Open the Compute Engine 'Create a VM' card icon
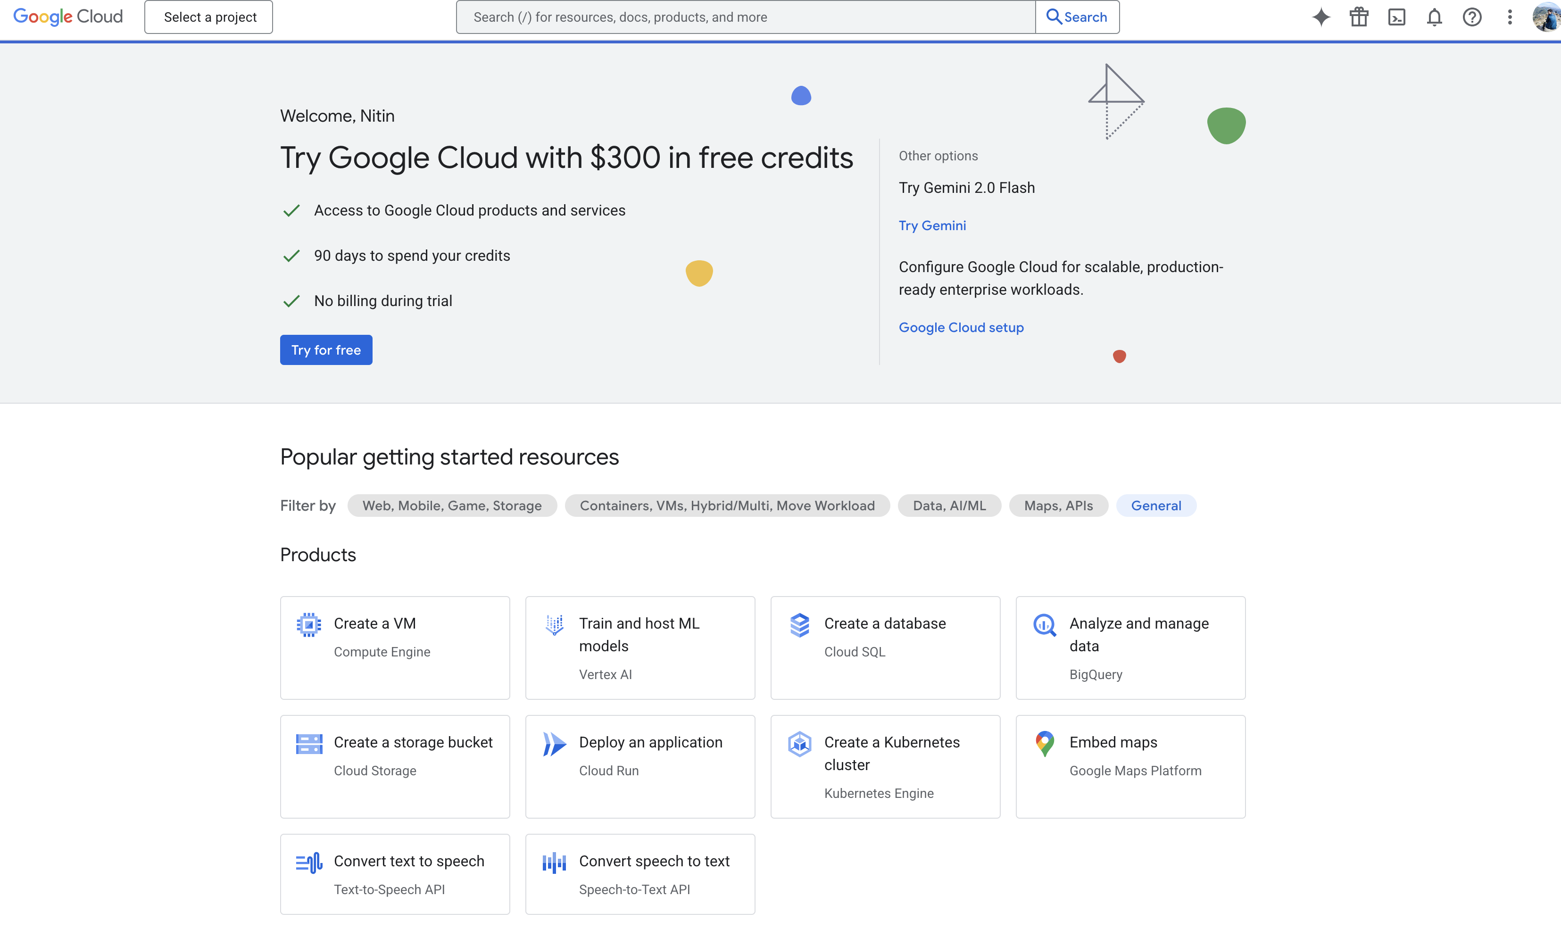 308,624
